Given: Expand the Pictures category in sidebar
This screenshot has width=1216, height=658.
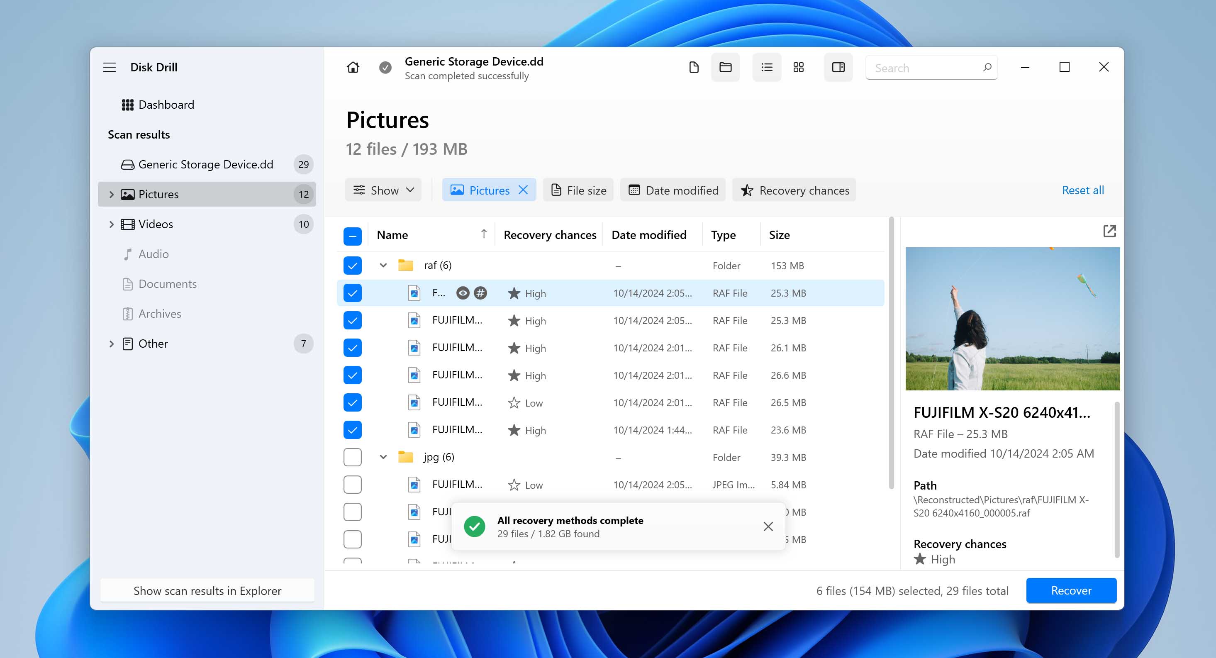Looking at the screenshot, I should click(x=112, y=195).
